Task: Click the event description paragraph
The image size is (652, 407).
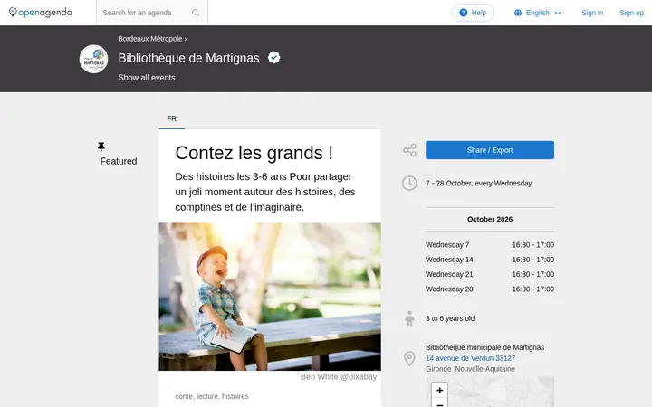Action: tap(264, 192)
